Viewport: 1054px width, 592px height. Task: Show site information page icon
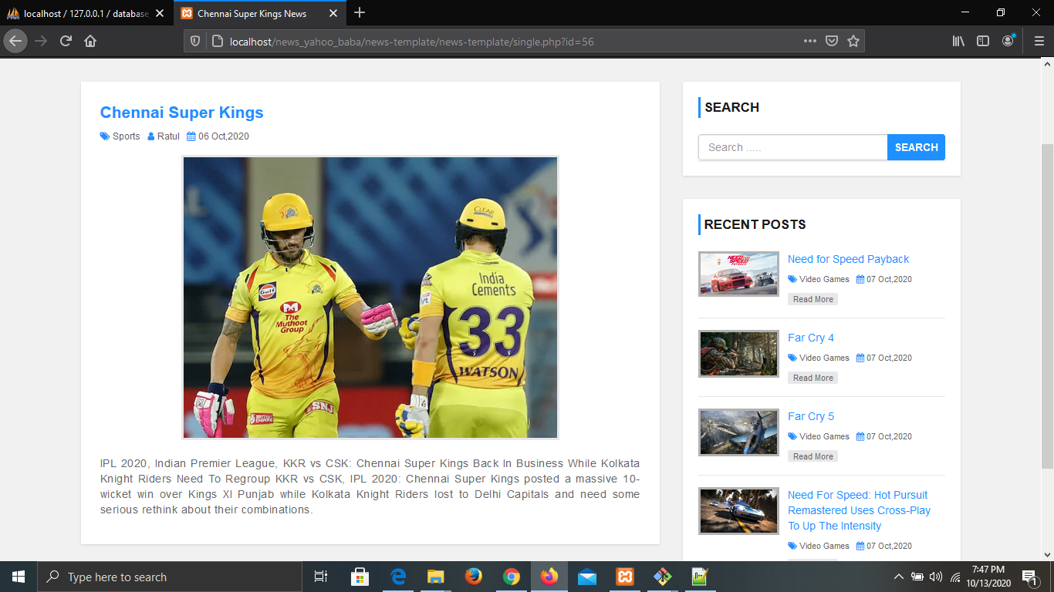(216, 42)
